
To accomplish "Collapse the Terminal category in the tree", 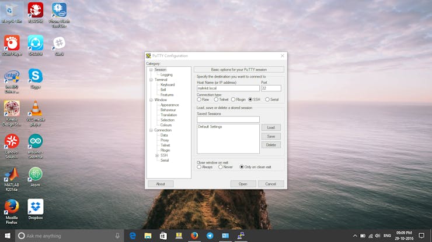I will (x=151, y=80).
